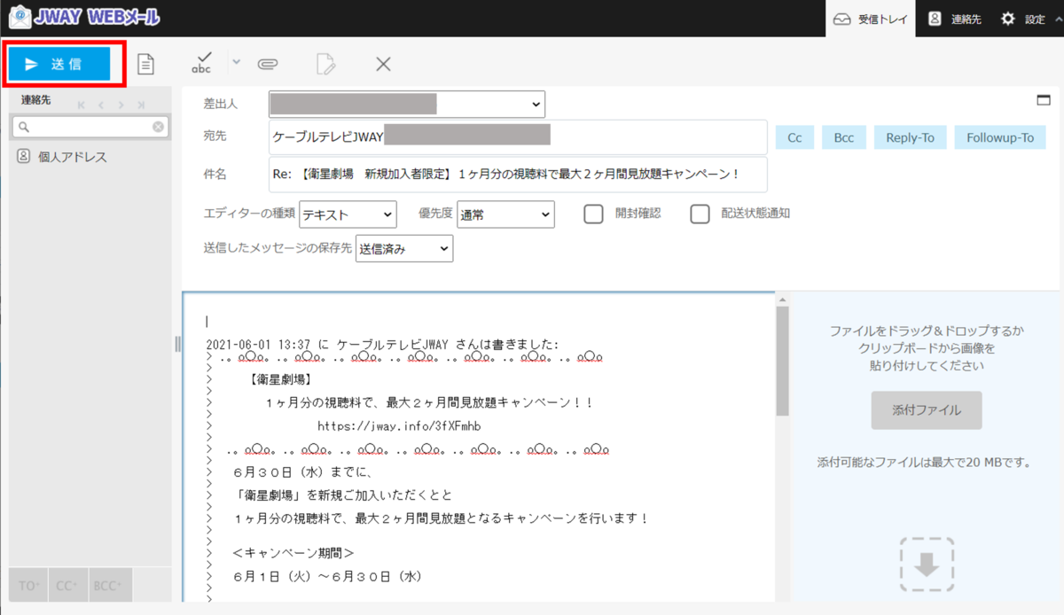
Task: Clear the contact search field
Action: tap(159, 127)
